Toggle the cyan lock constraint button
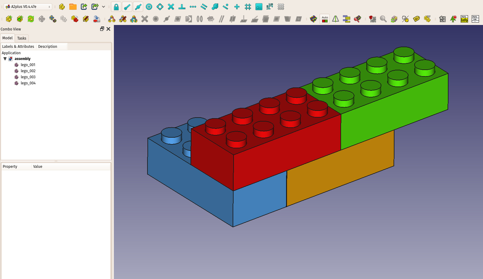Screen dimensions: 483x279 (116, 7)
